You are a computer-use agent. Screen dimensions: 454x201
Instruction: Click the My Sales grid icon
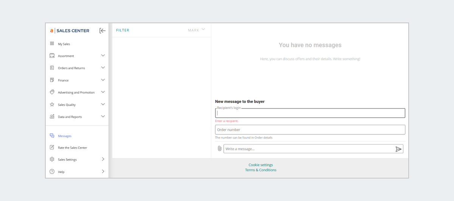pos(52,44)
